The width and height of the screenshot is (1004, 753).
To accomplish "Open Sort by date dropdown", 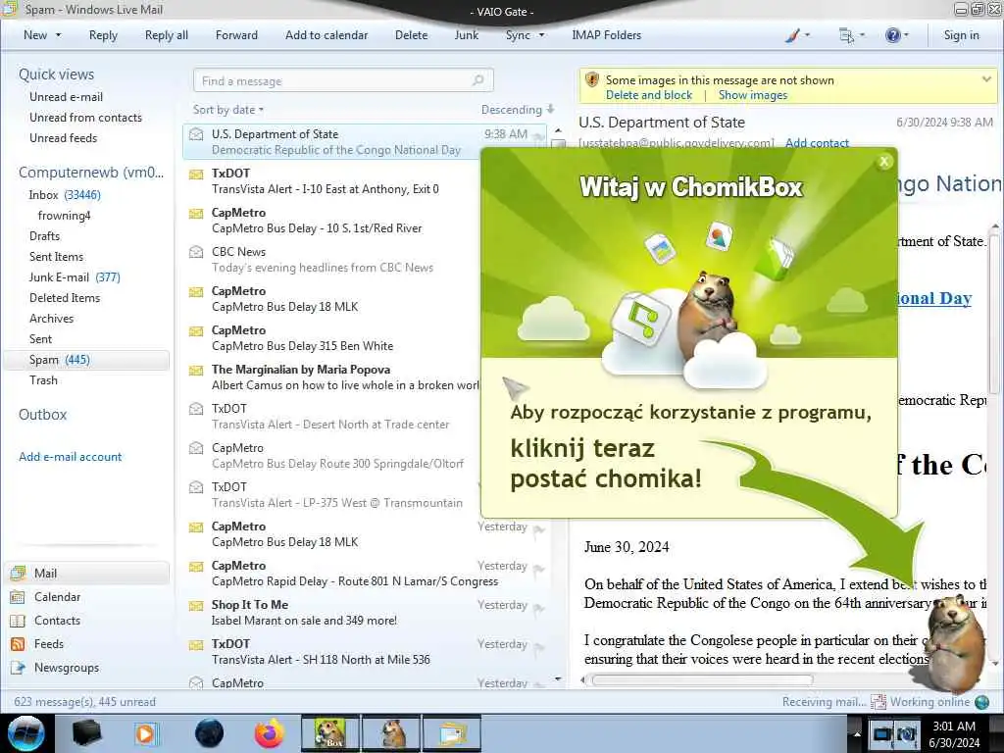I will tap(227, 110).
